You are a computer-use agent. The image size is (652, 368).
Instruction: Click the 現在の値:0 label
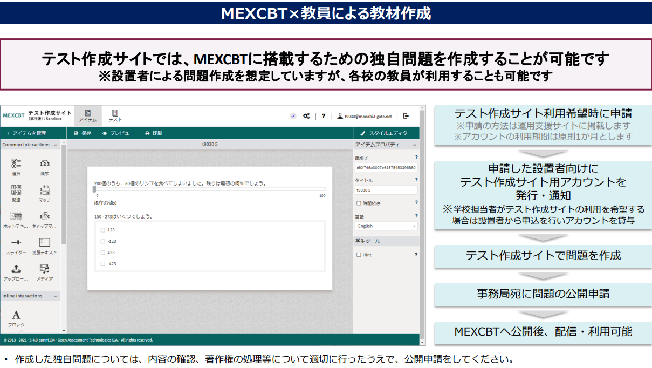105,203
